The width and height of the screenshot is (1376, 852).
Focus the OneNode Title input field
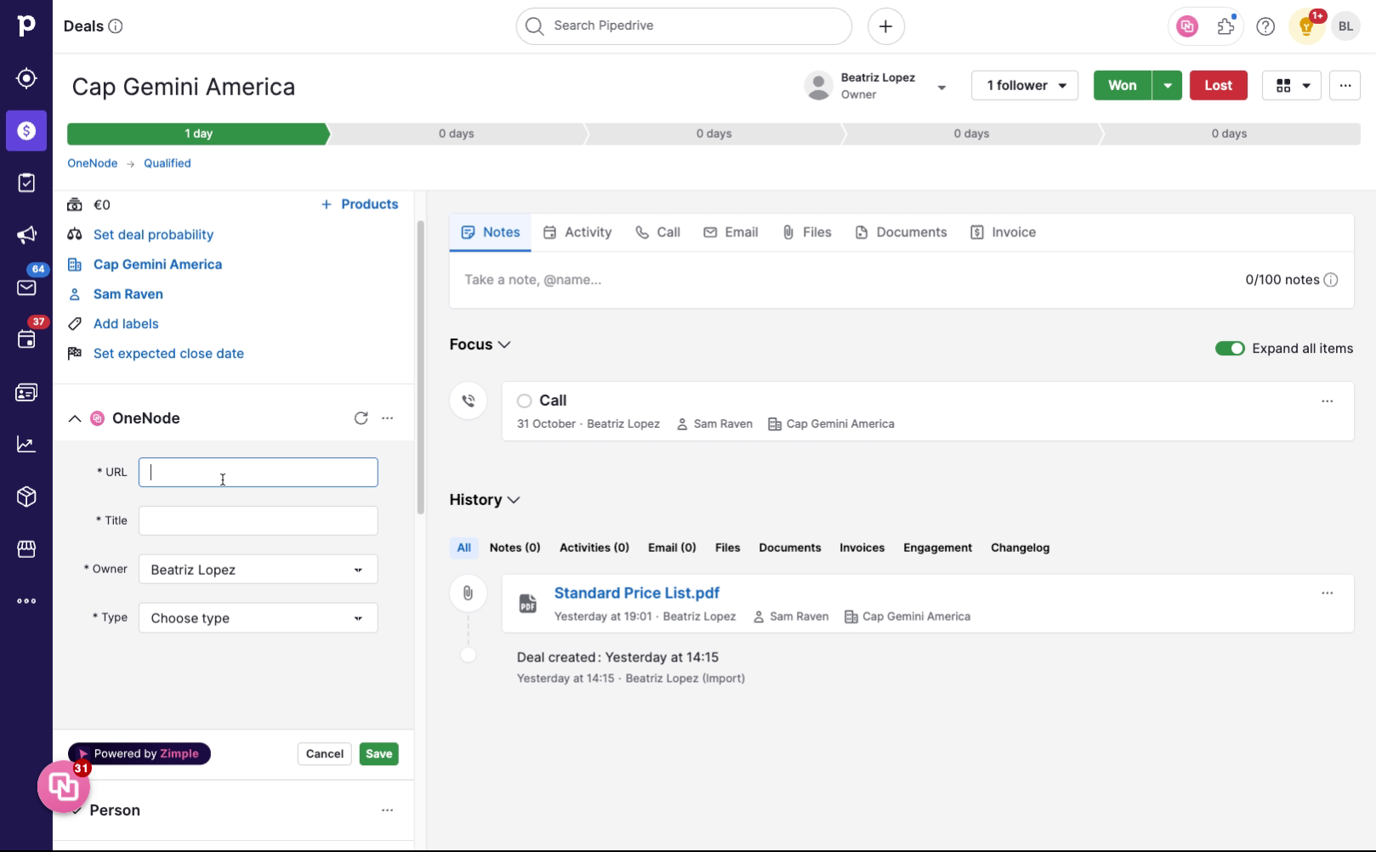tap(258, 521)
